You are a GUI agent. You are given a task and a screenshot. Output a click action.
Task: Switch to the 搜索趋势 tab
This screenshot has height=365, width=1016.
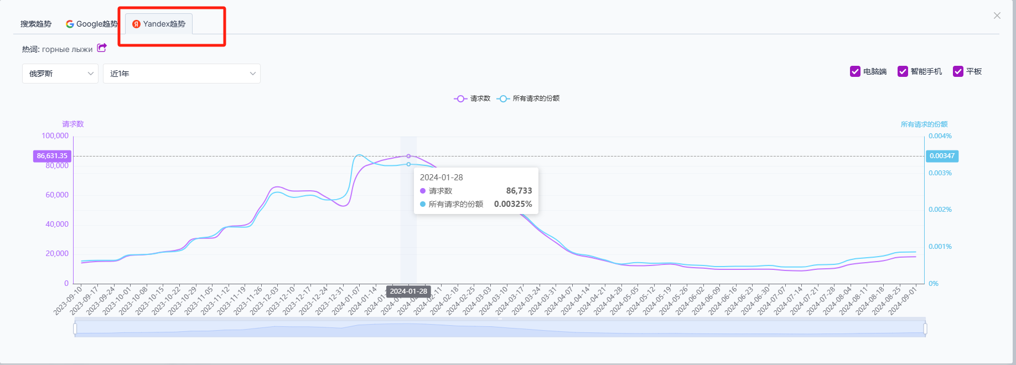pos(36,24)
